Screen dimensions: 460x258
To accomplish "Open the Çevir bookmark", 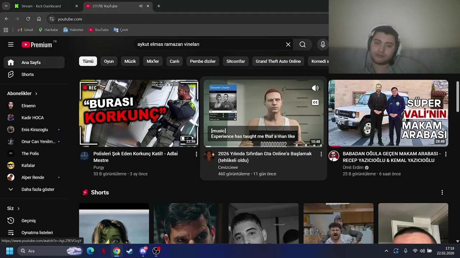I will [121, 30].
